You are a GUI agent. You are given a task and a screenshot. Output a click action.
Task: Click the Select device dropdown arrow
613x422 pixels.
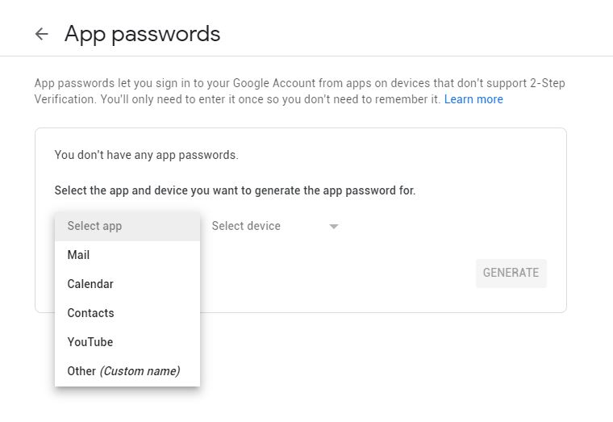[334, 227]
